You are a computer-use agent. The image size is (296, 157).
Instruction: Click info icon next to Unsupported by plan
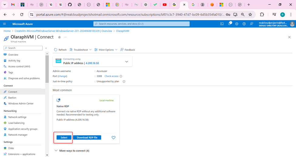[124, 82]
